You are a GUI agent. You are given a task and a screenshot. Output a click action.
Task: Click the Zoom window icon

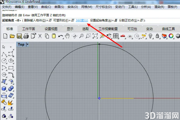pos(88,36)
